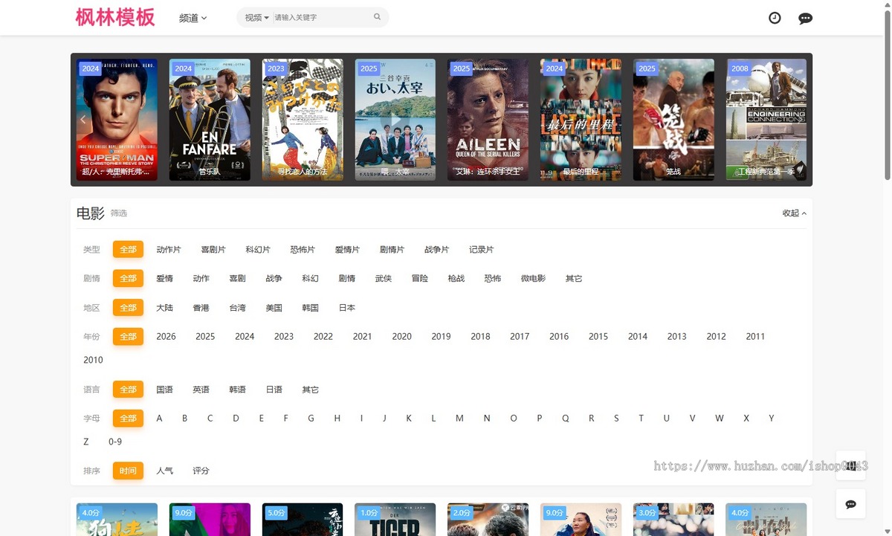Filter type by 恐怖片

pos(303,250)
